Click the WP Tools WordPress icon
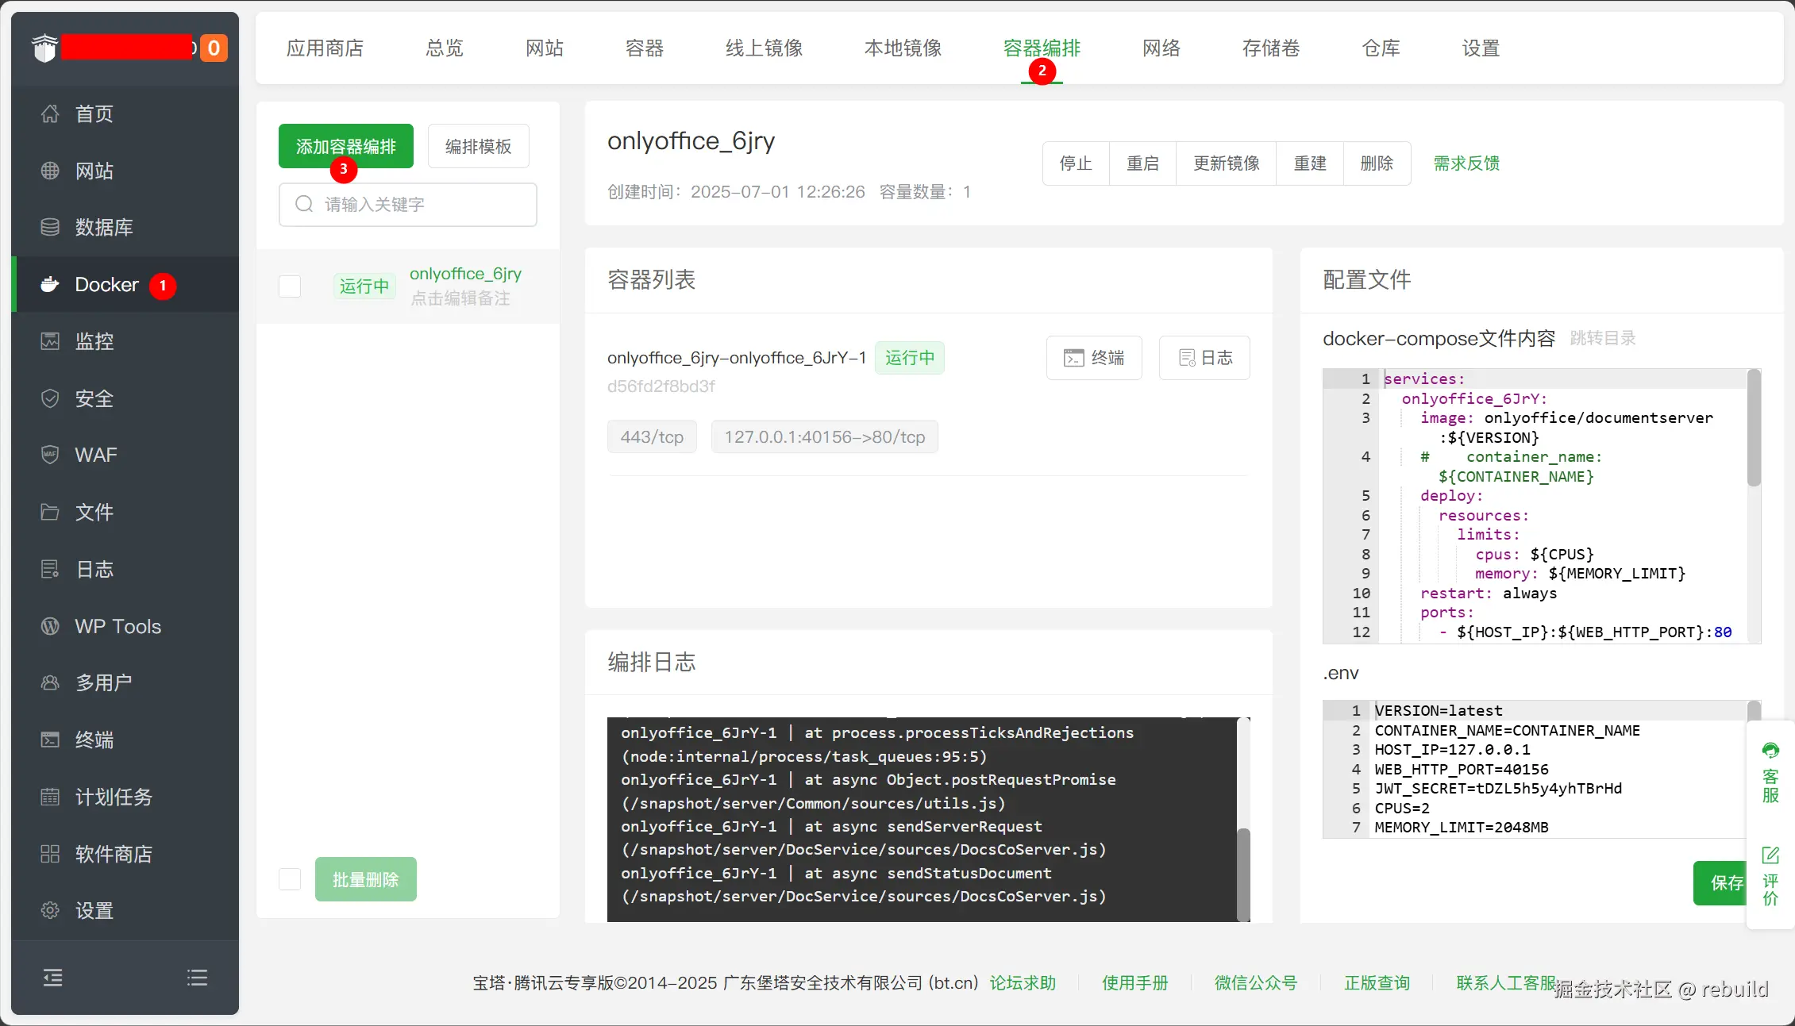This screenshot has width=1795, height=1026. point(50,626)
